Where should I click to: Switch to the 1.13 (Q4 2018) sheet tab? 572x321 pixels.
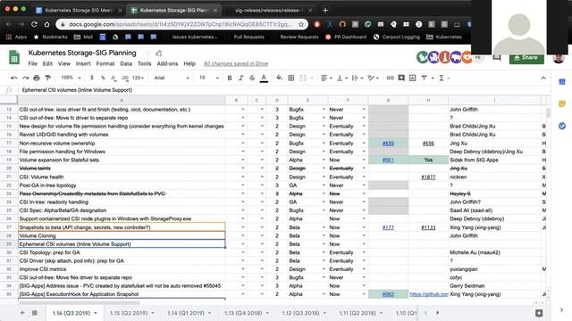pos(247,313)
